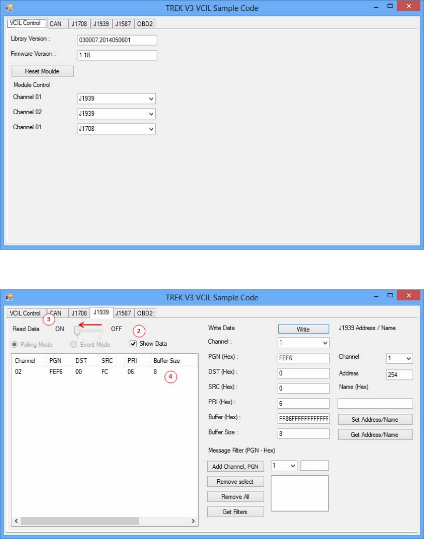The height and width of the screenshot is (539, 424).
Task: Click the PGN column header
Action: (x=59, y=361)
